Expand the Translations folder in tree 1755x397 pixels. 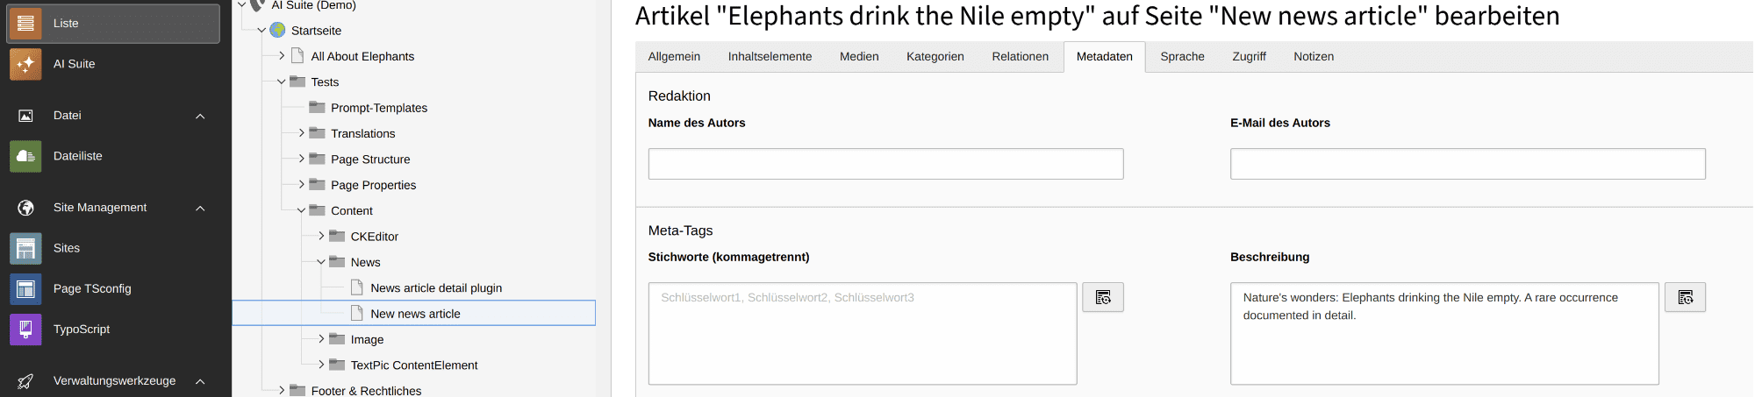point(302,133)
